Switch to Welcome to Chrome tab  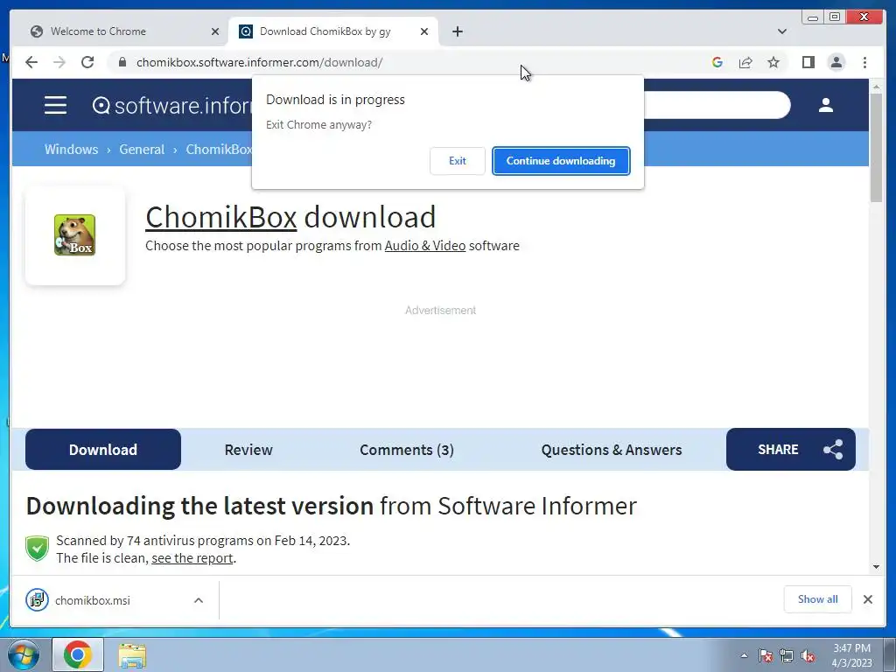[122, 31]
